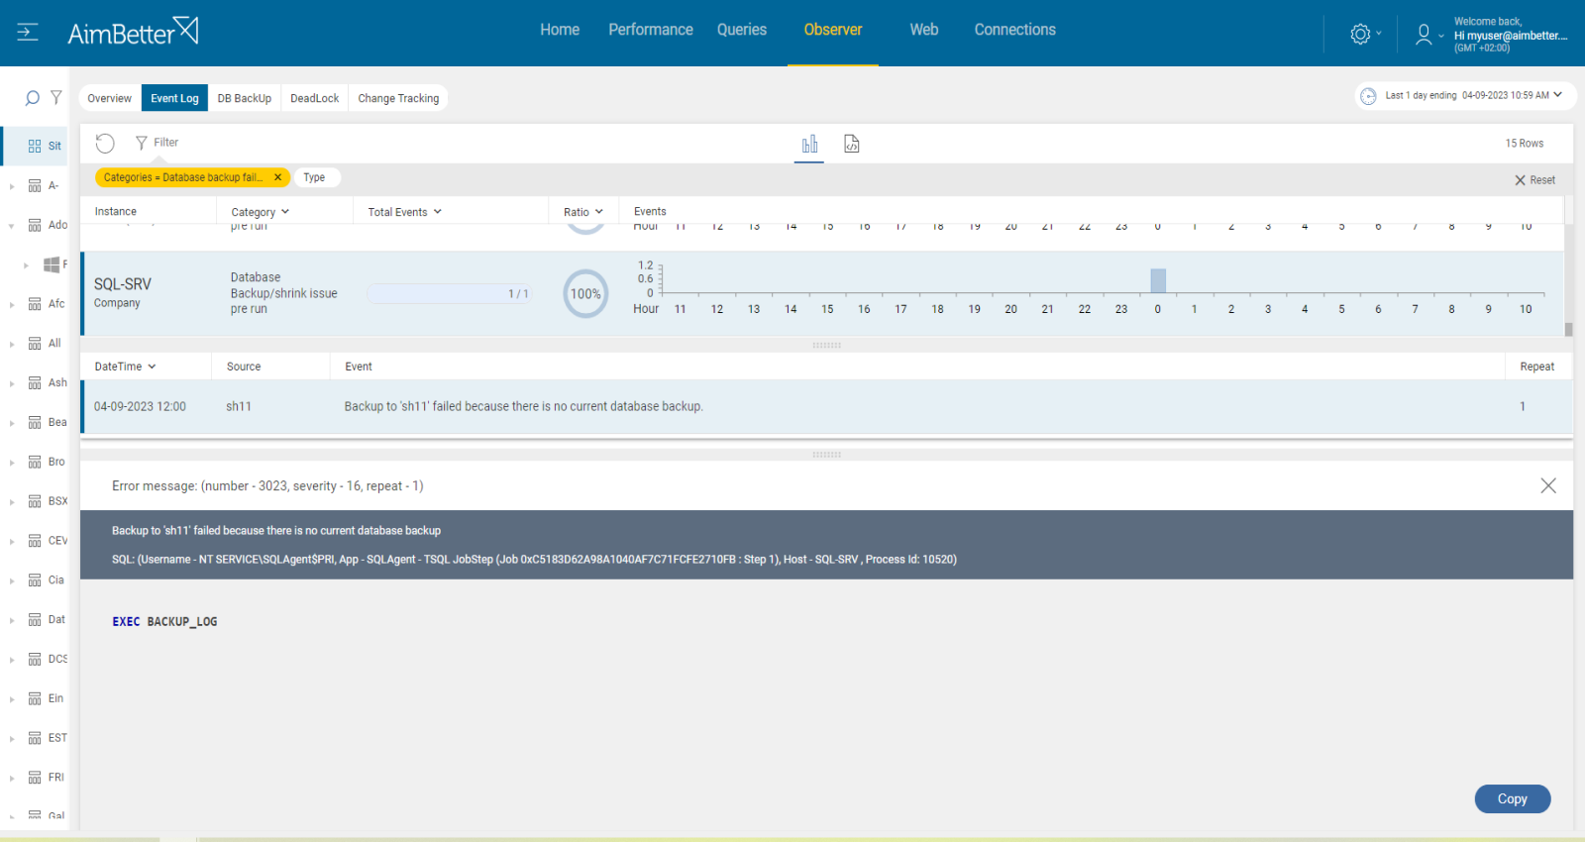Click the Repeat column header

pos(1537,367)
